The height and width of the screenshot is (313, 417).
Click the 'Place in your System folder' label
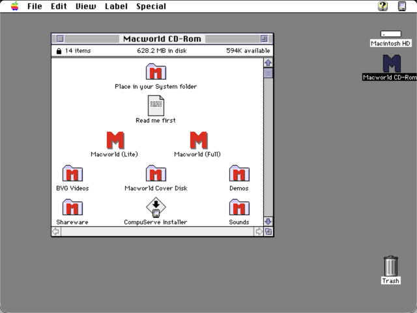(x=156, y=87)
